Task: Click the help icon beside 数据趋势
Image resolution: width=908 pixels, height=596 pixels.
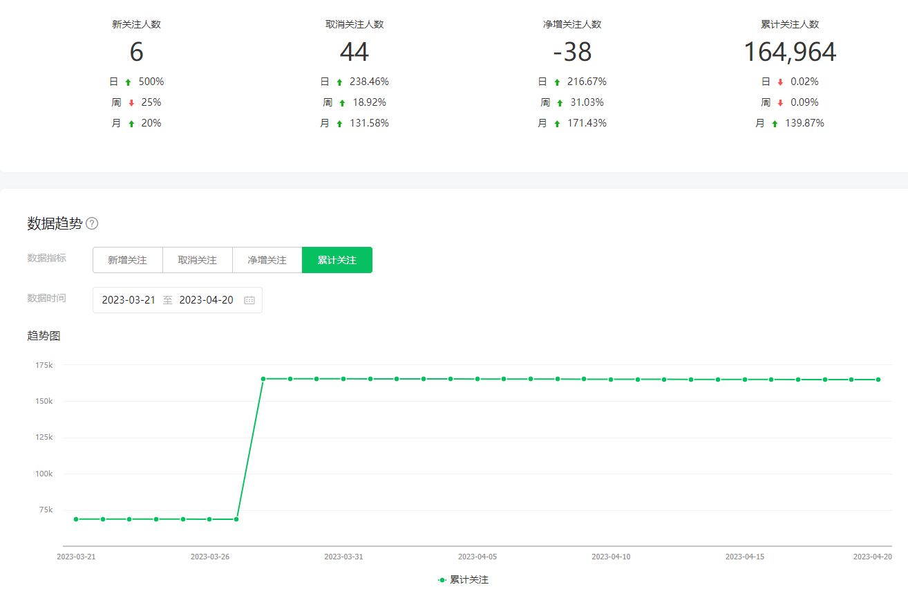Action: coord(92,224)
